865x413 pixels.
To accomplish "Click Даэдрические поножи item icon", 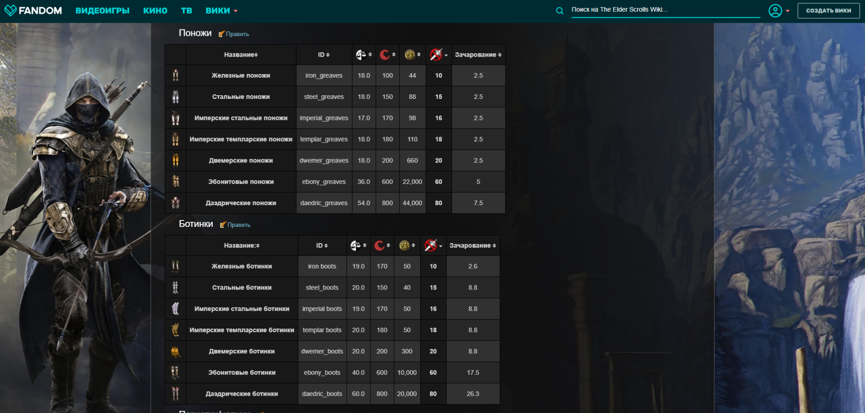I will pos(176,203).
